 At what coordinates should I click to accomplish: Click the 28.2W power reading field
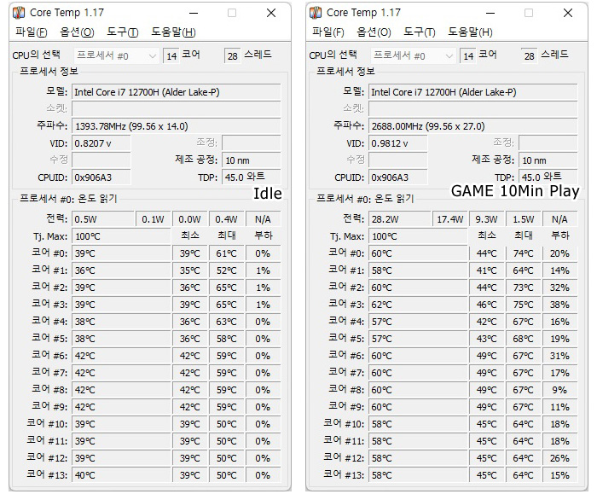(400, 219)
